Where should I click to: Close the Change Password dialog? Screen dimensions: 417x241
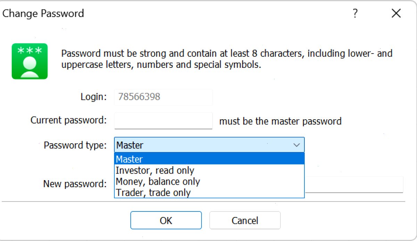coord(396,14)
